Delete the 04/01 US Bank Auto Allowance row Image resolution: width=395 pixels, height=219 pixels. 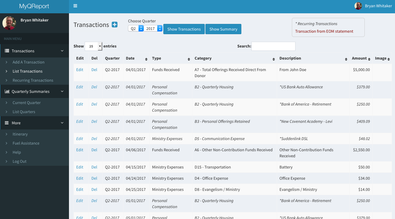(x=94, y=87)
